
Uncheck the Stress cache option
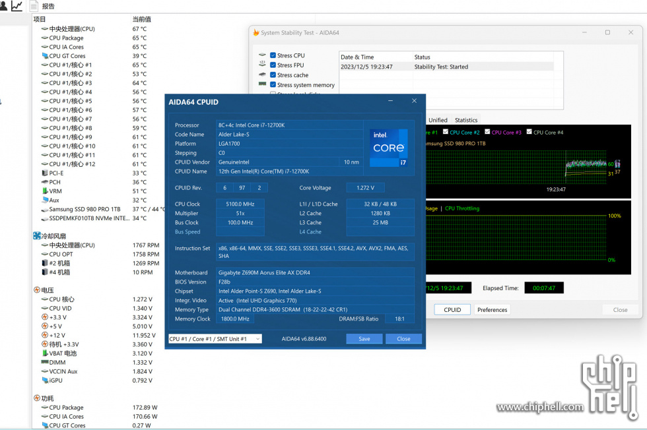click(x=273, y=75)
